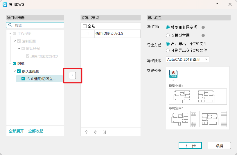
Task: Close the 导出DWG dialog
Action: 230,4
